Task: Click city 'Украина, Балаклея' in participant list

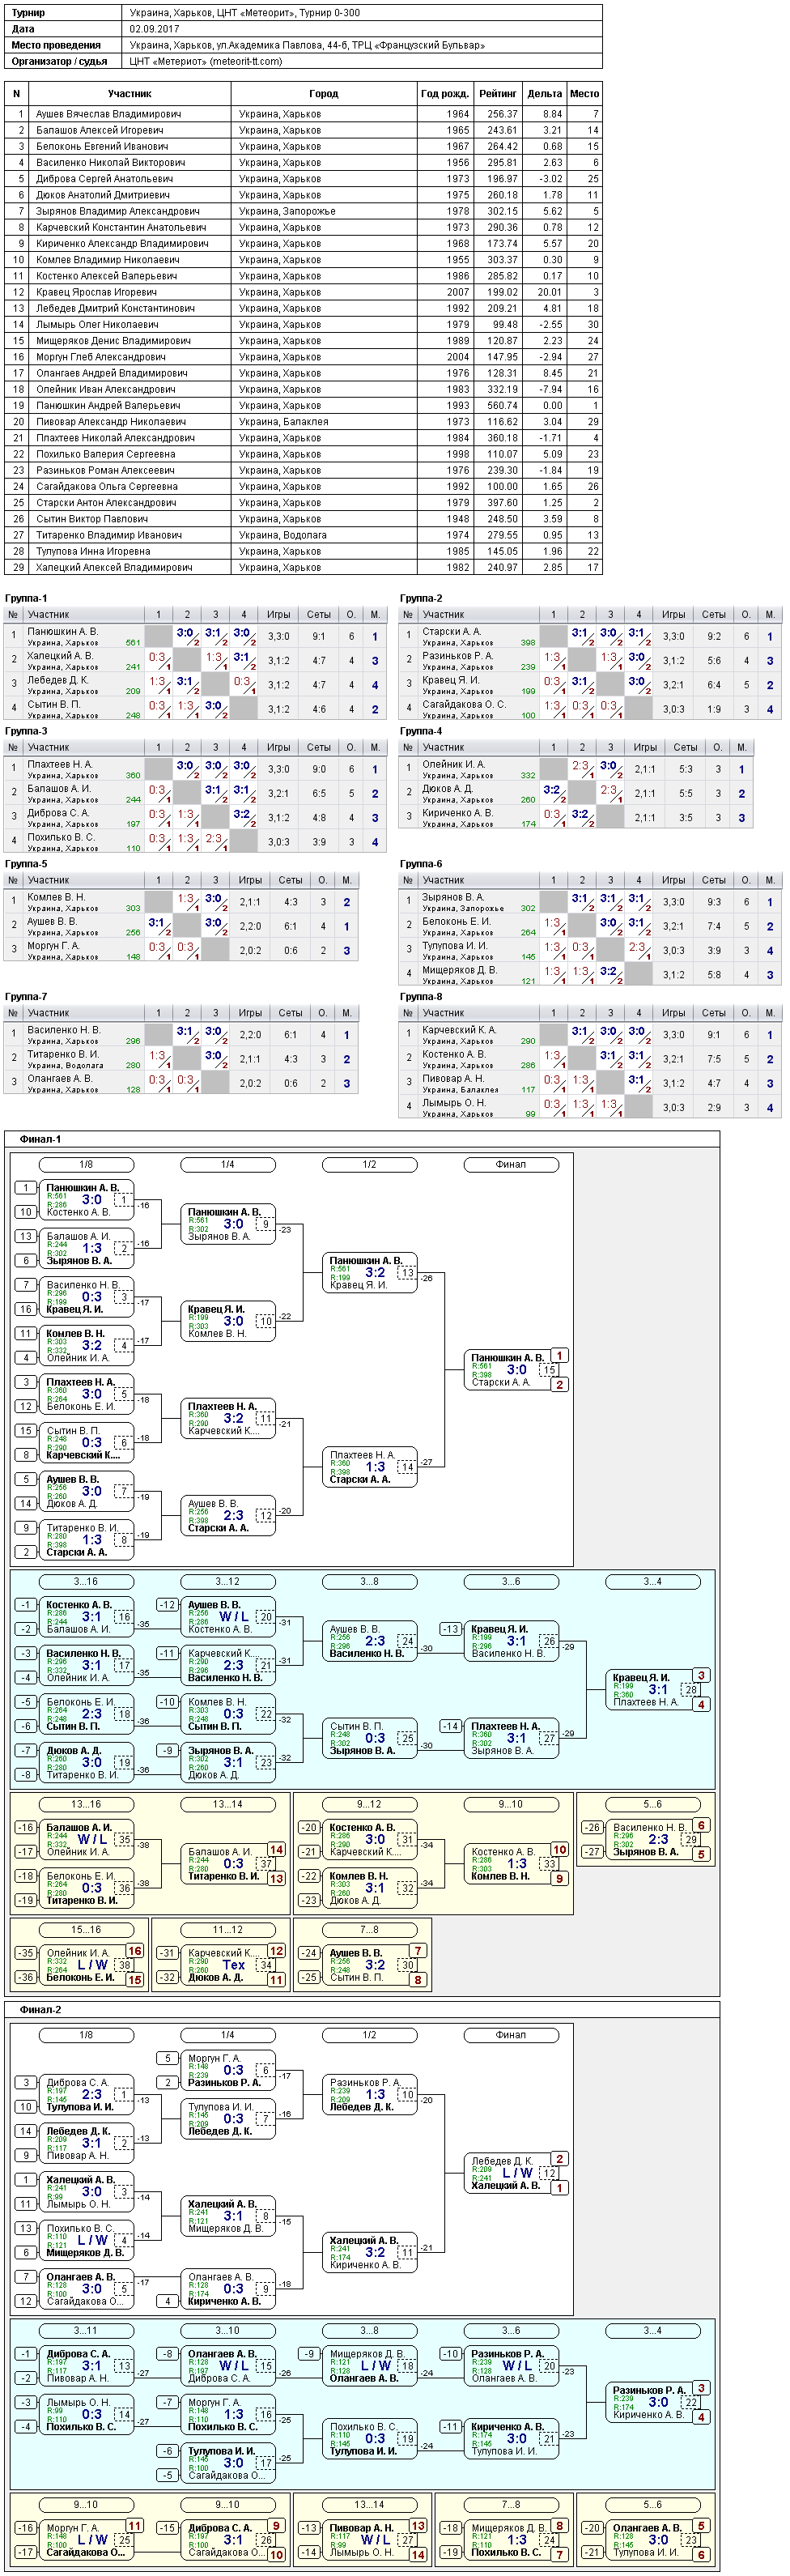Action: (x=283, y=422)
